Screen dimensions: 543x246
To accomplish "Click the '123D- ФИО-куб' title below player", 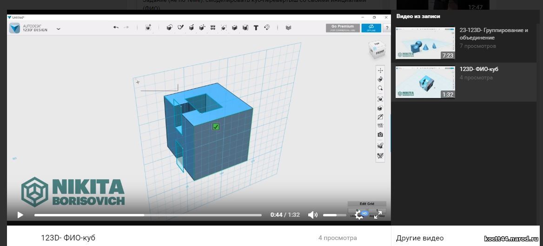I will 68,238.
